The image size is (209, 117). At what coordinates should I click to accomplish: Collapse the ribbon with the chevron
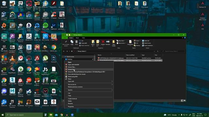click(183, 38)
